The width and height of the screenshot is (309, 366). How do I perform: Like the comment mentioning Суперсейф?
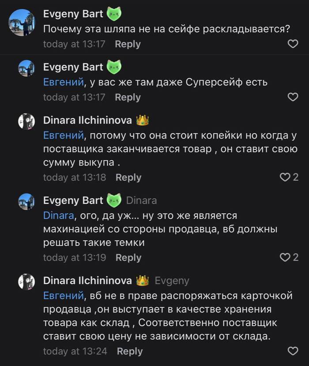[x=293, y=97]
